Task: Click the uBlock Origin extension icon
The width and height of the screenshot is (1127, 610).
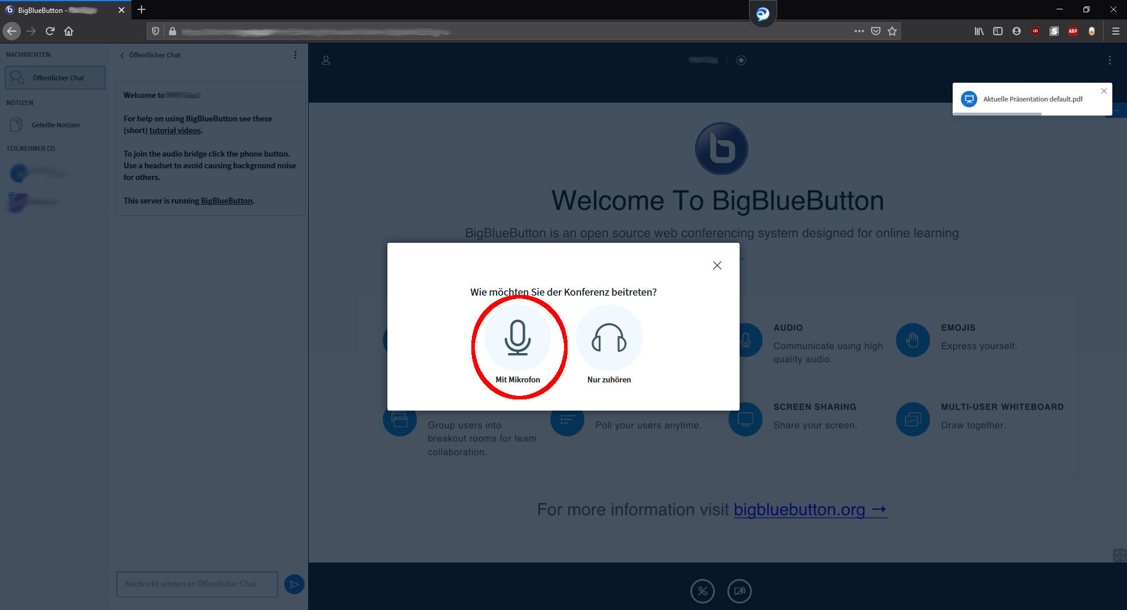Action: coord(1035,31)
